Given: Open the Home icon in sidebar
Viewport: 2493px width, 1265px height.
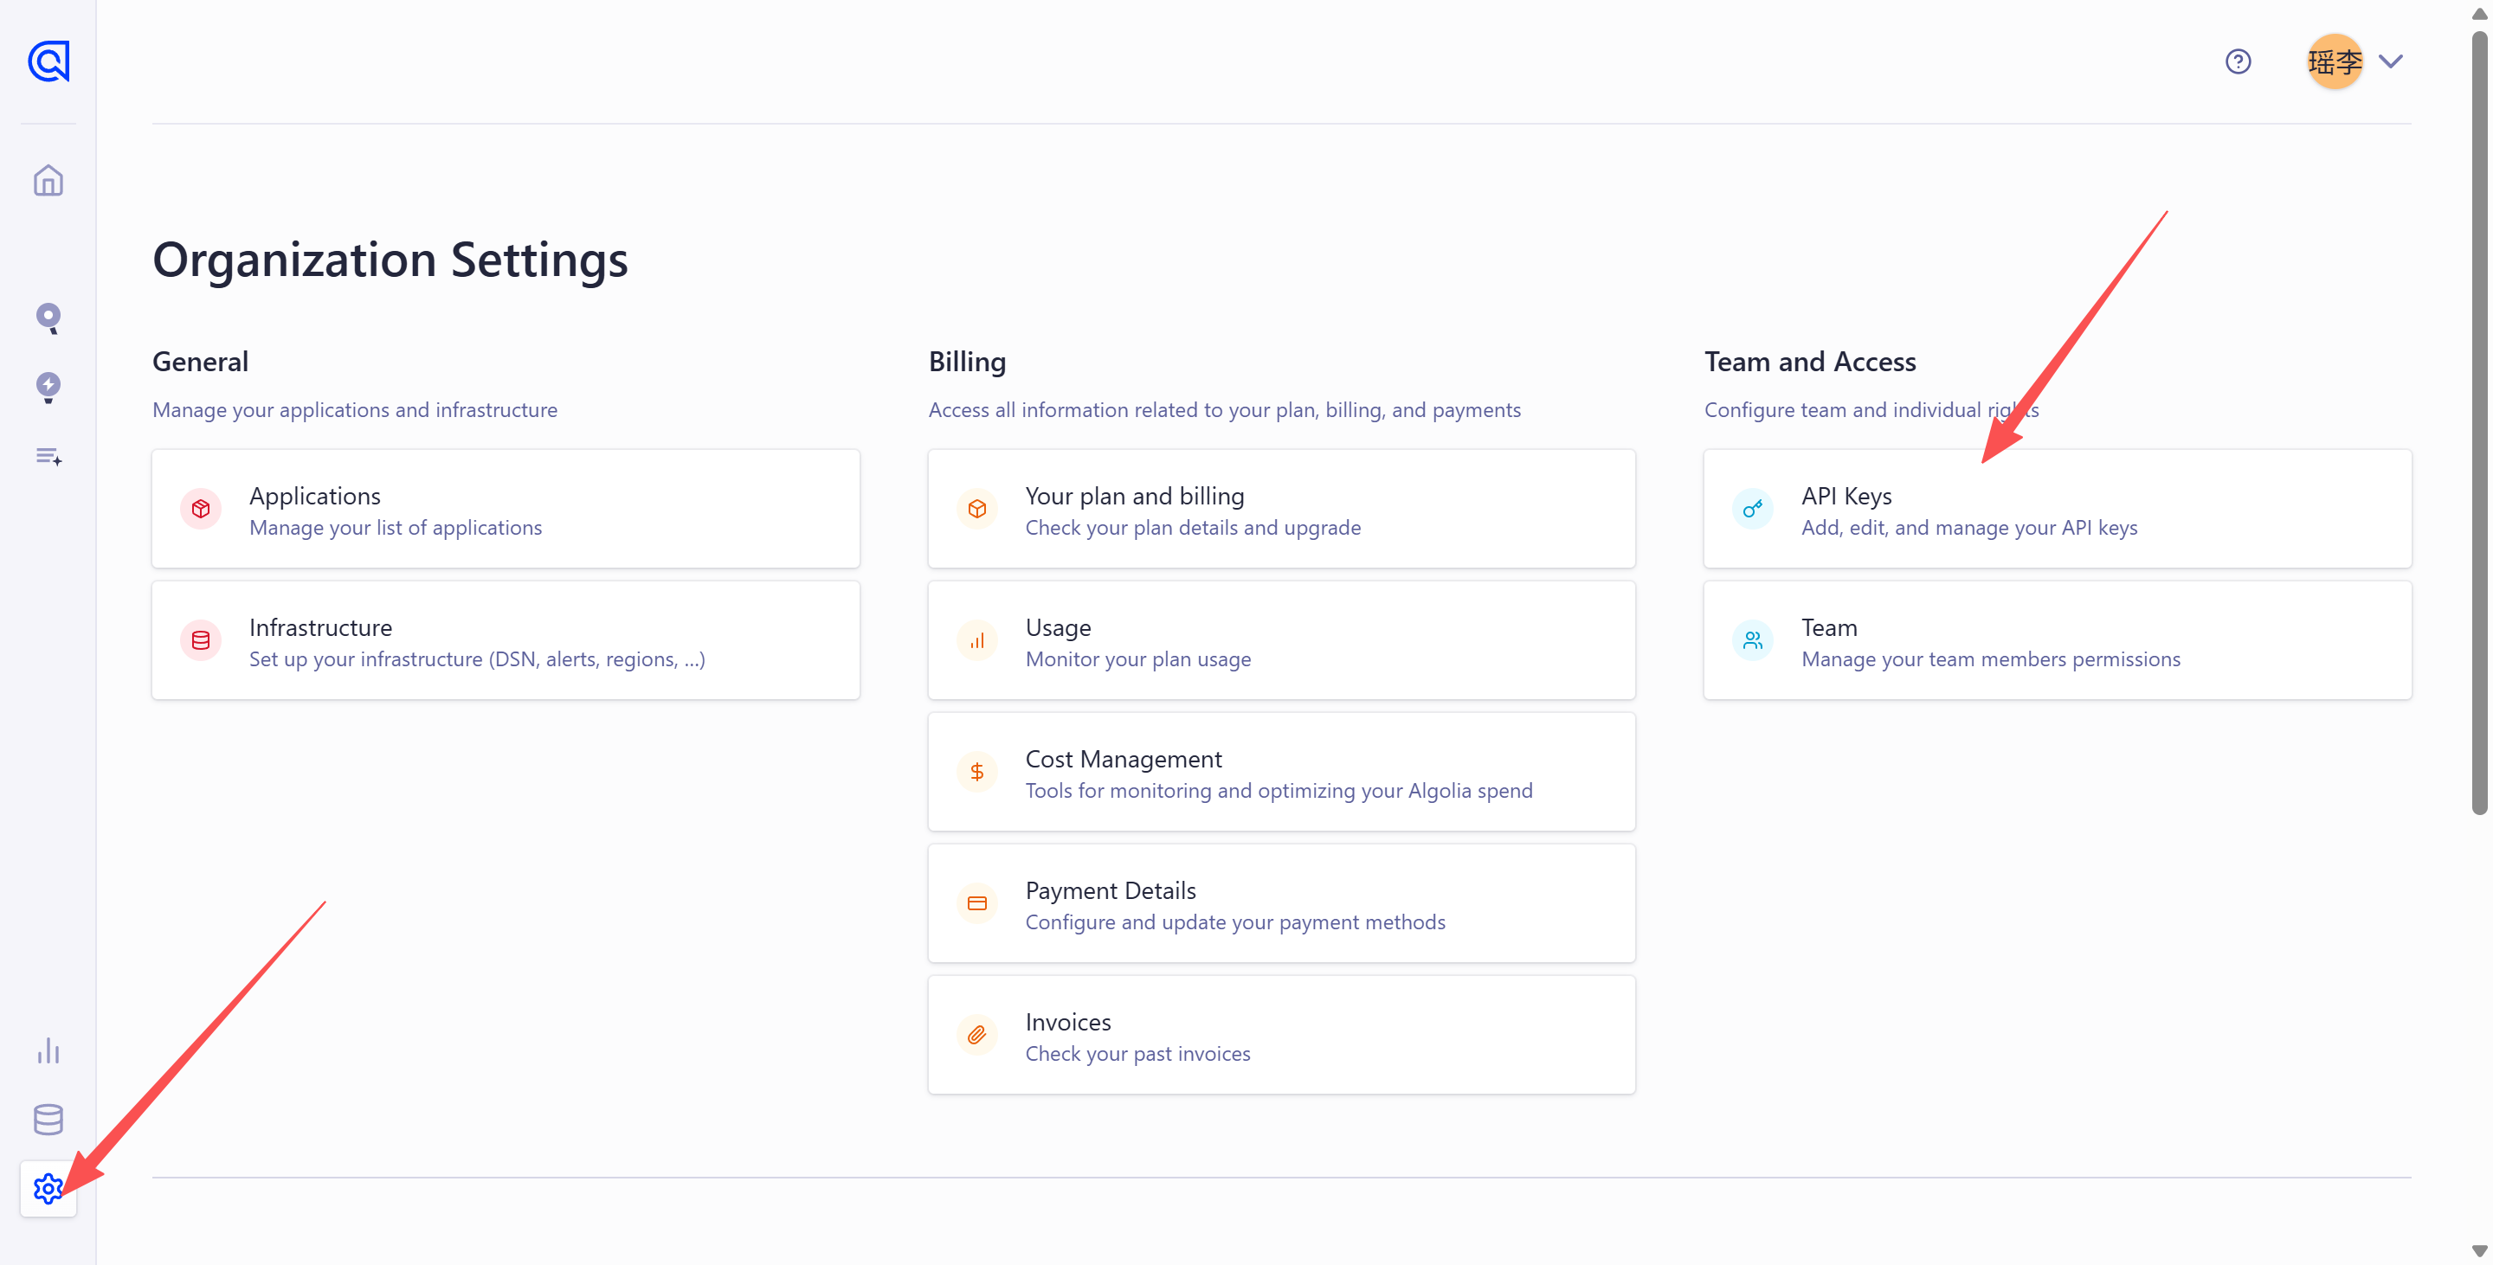Looking at the screenshot, I should click(x=48, y=181).
